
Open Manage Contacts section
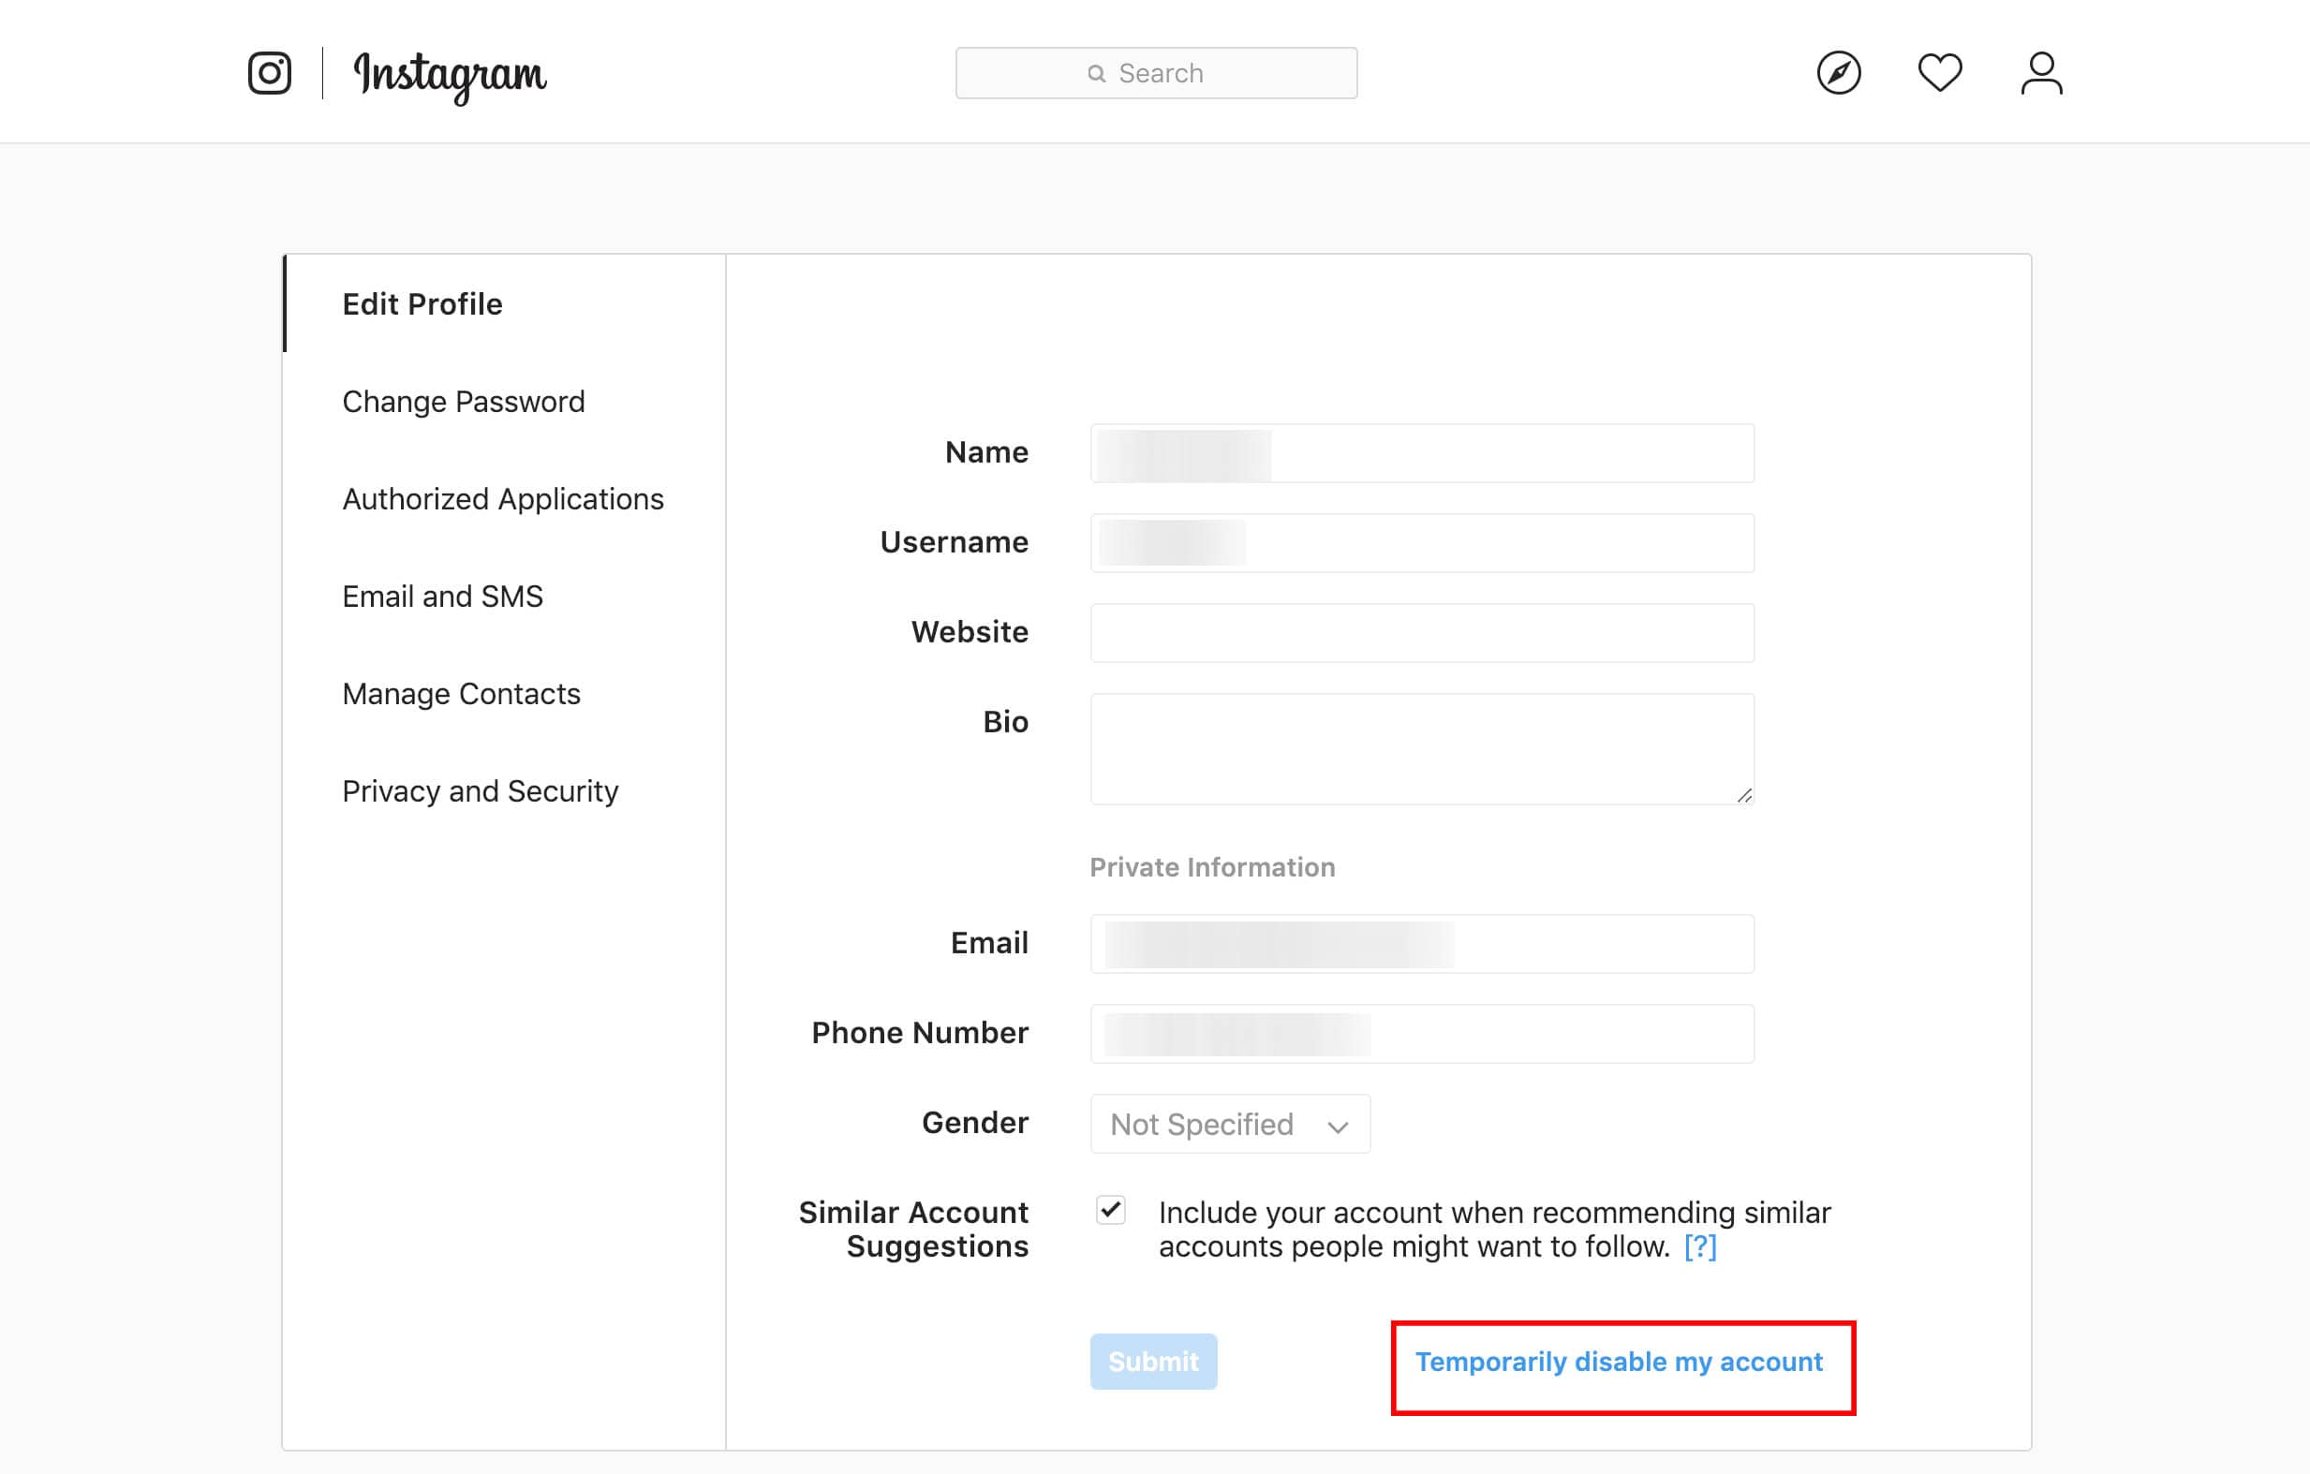(462, 693)
